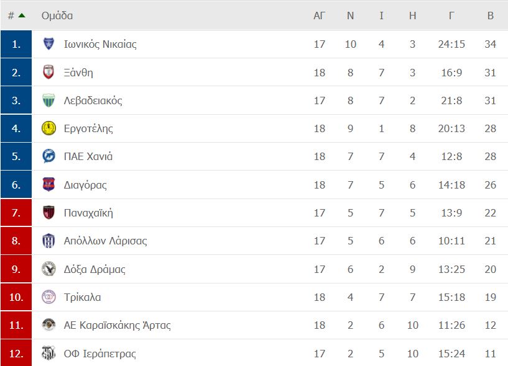This screenshot has height=366, width=508.
Task: Click the Ξάνθη club logo
Action: [48, 72]
